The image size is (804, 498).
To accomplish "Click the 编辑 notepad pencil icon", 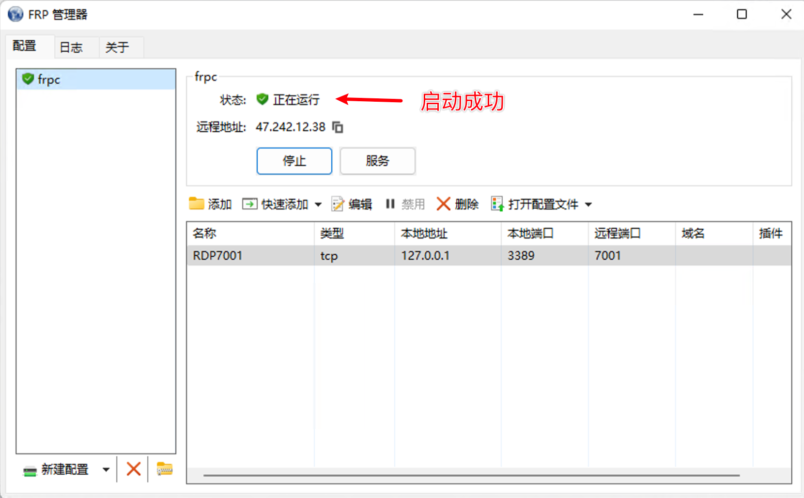I will point(338,204).
